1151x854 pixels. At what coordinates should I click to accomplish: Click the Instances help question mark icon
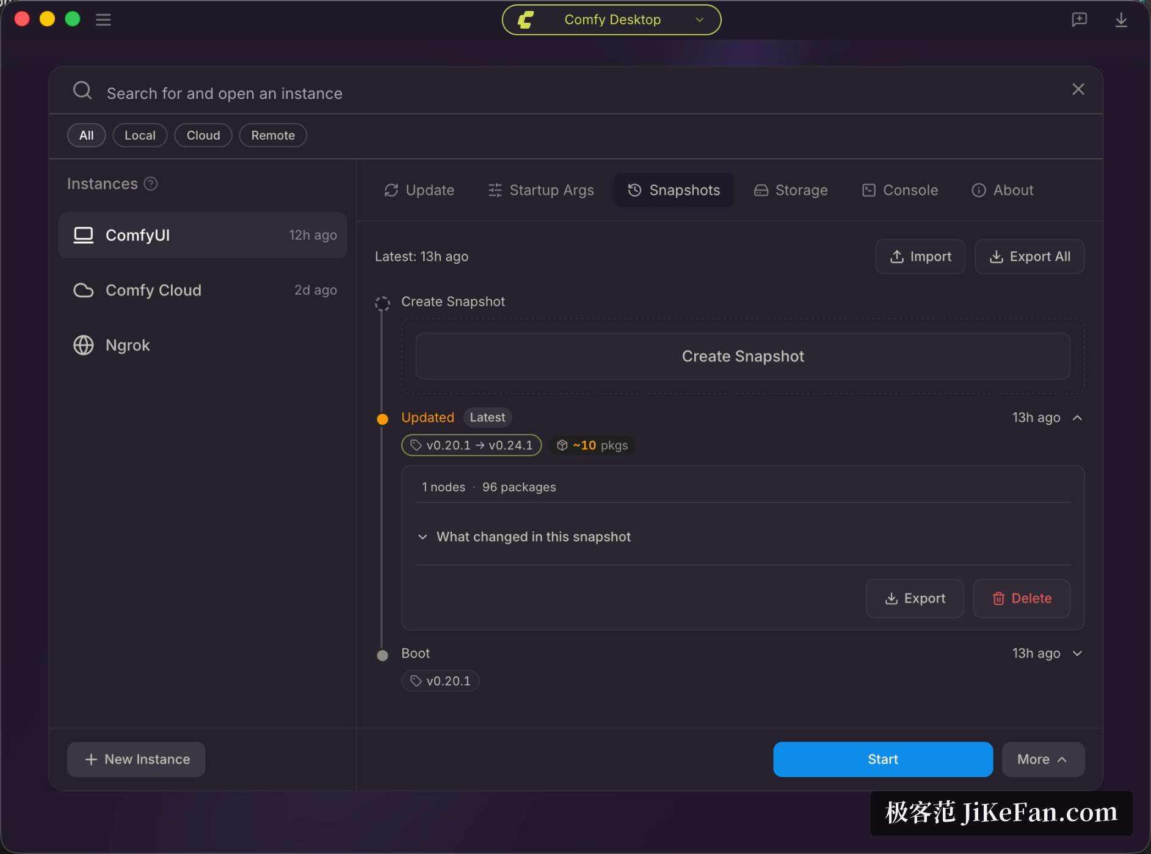pyautogui.click(x=151, y=184)
